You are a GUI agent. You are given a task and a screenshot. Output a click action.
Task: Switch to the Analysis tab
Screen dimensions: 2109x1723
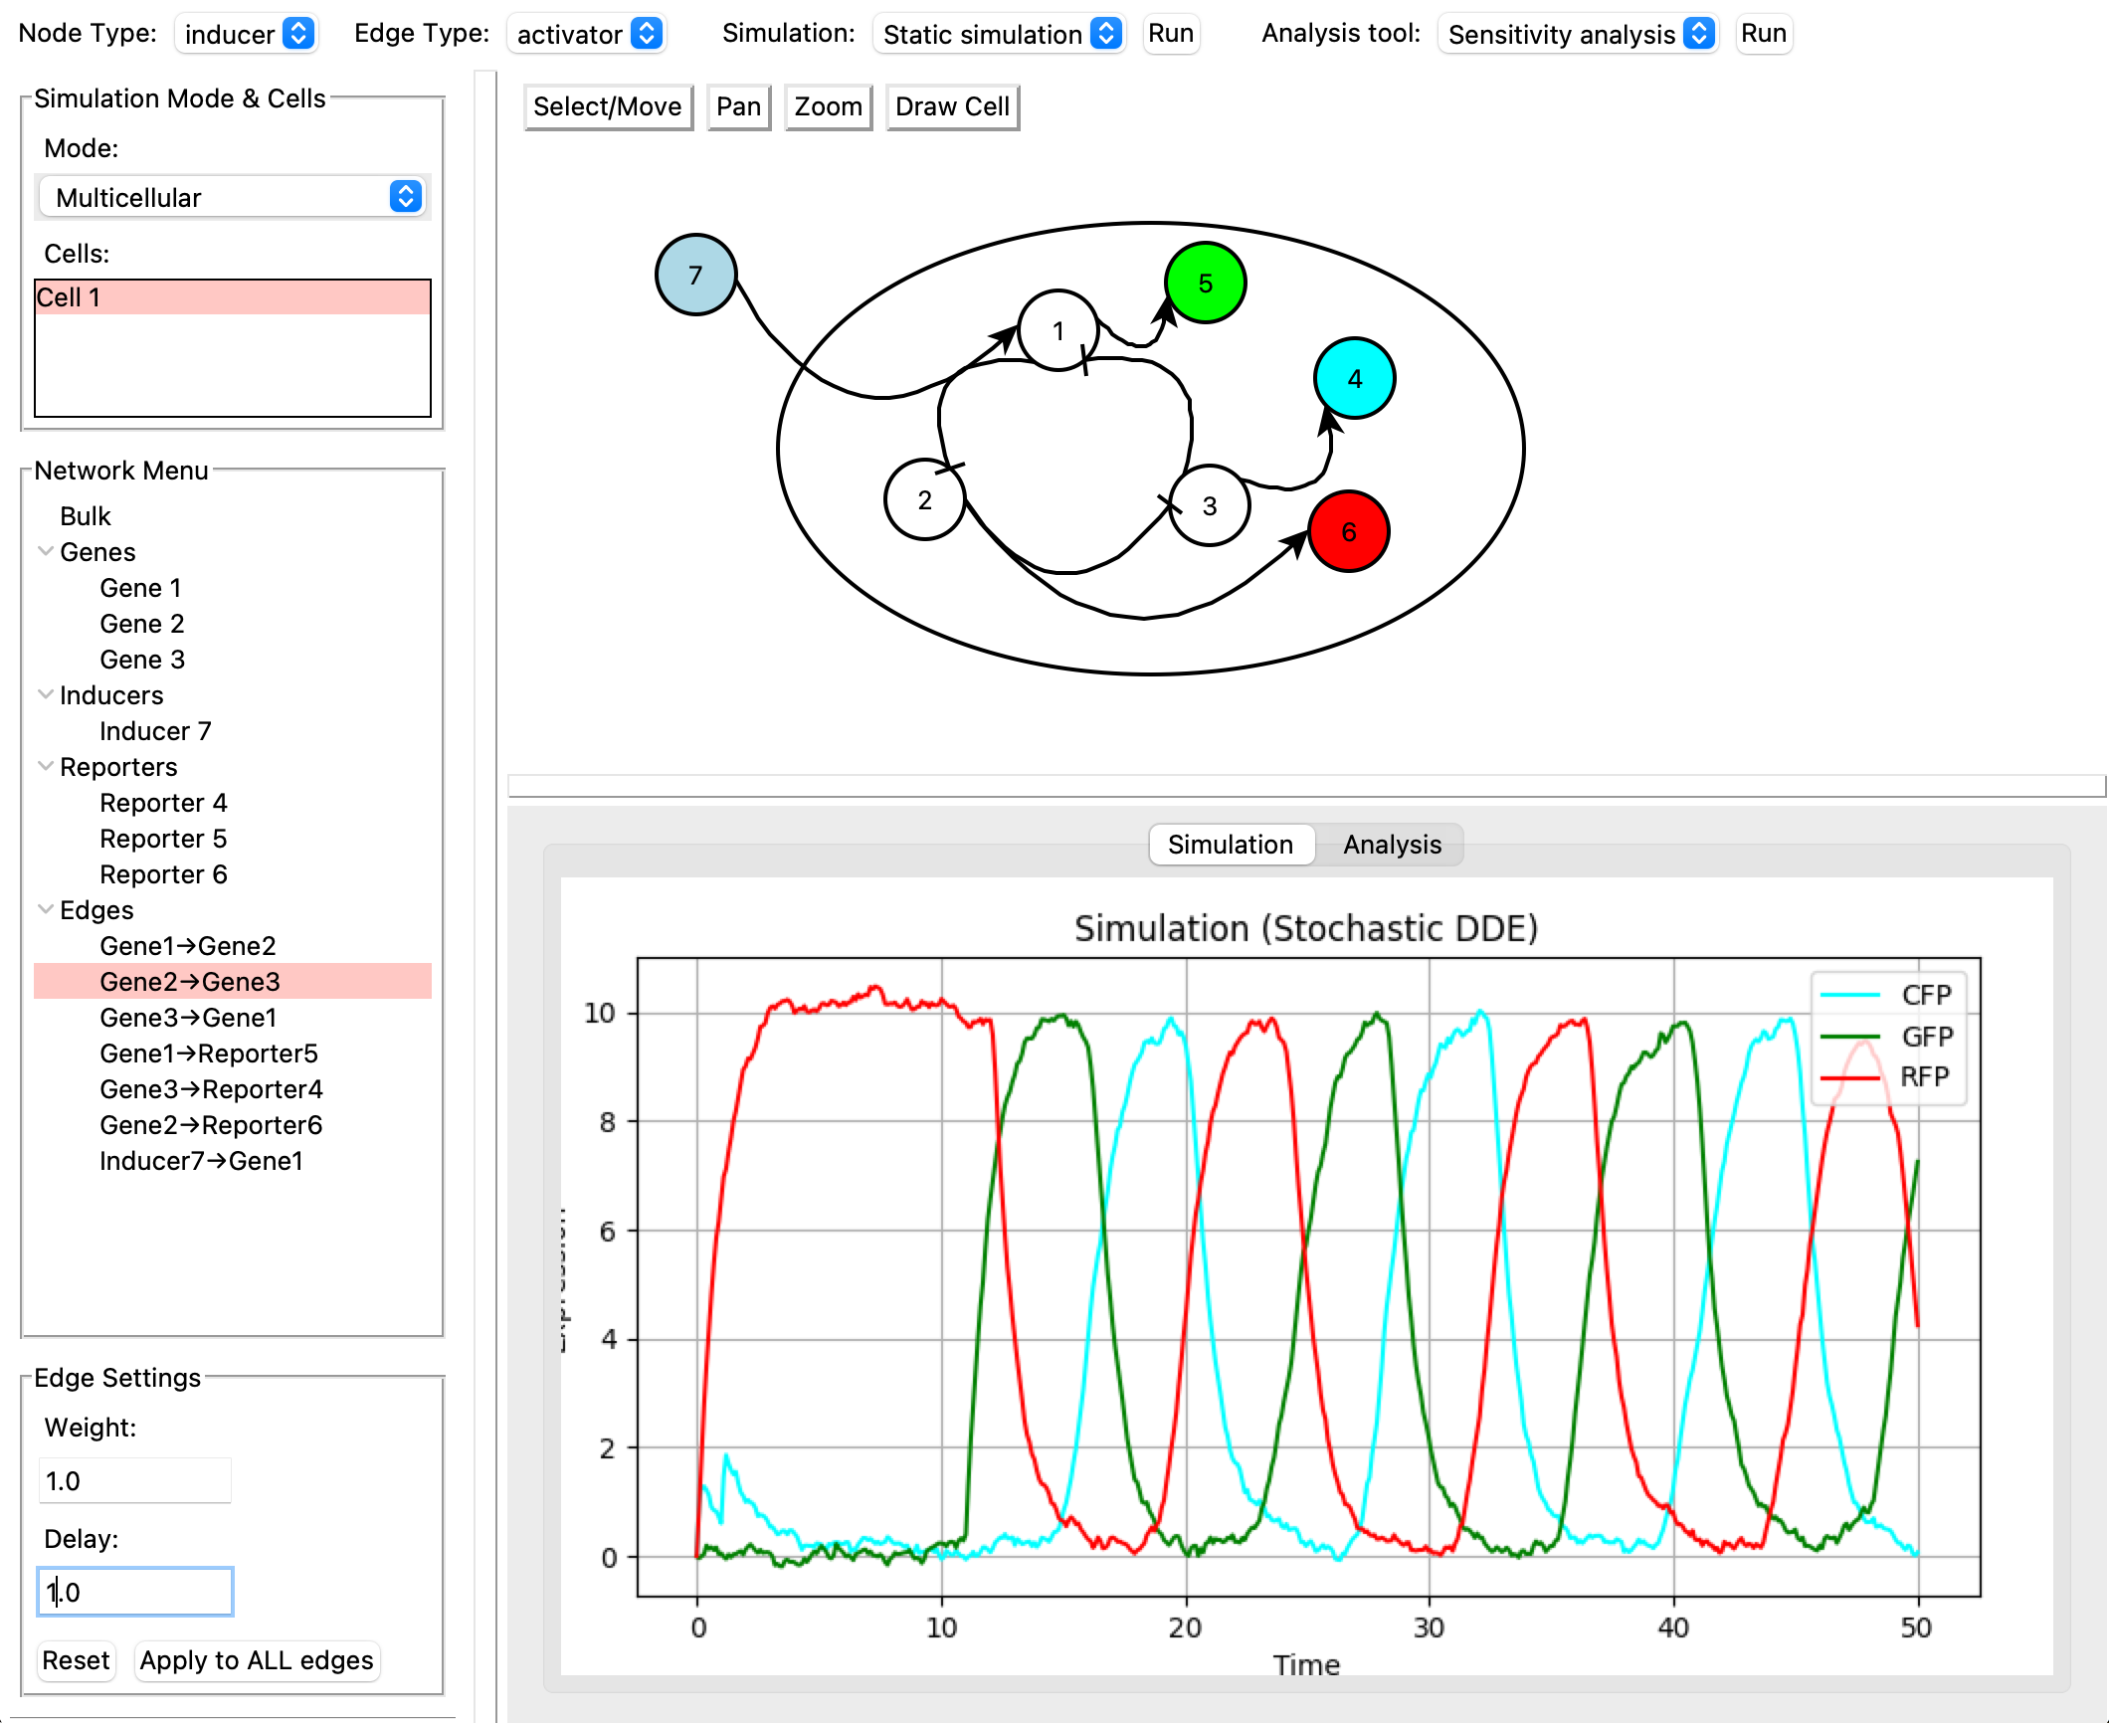tap(1391, 845)
